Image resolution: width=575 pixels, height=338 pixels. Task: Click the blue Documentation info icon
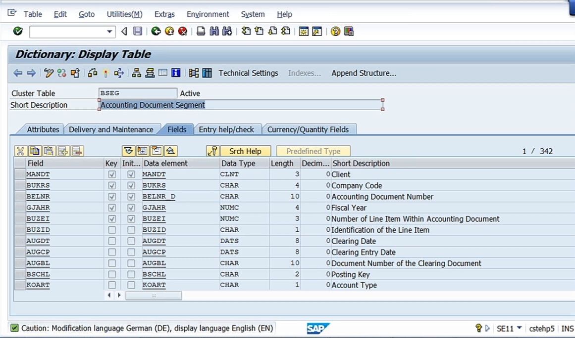pyautogui.click(x=176, y=73)
